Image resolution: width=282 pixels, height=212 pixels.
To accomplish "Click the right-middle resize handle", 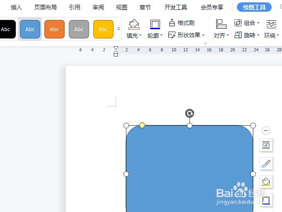I will pos(253,174).
